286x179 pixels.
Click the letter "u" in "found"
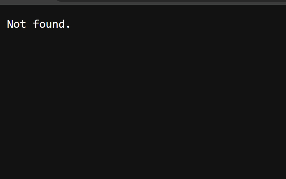49,25
